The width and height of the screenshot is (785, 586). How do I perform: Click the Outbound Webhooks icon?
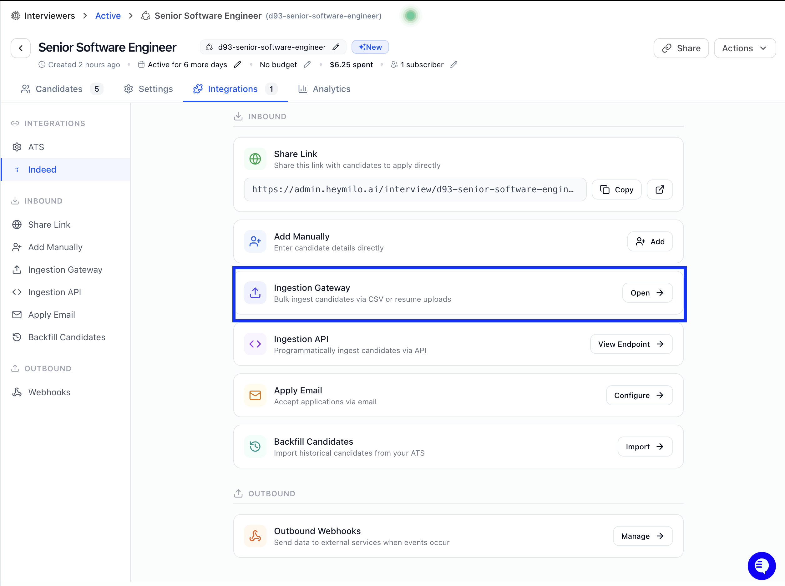[x=255, y=536]
